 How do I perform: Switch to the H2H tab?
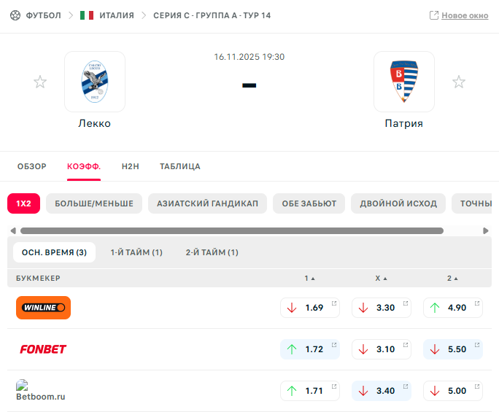tap(130, 166)
